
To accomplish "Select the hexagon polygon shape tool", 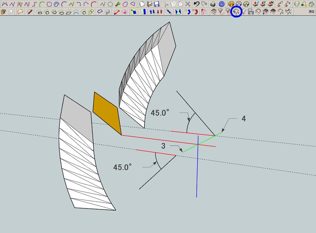I will pyautogui.click(x=54, y=12).
